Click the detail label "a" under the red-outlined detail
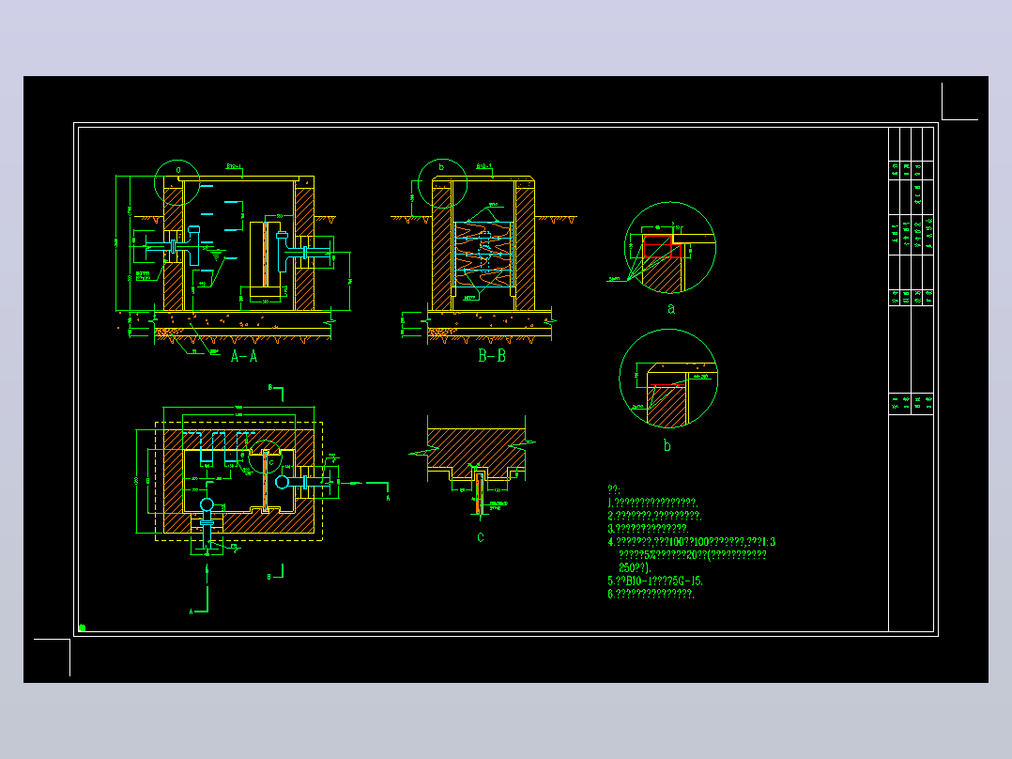Image resolution: width=1012 pixels, height=759 pixels. [671, 309]
